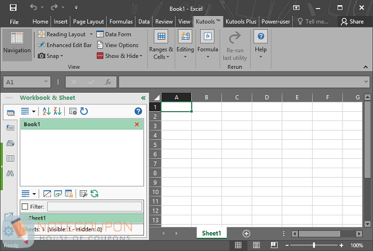Select row 7 header
Viewport: 373px width, 251px height.
pos(155,164)
